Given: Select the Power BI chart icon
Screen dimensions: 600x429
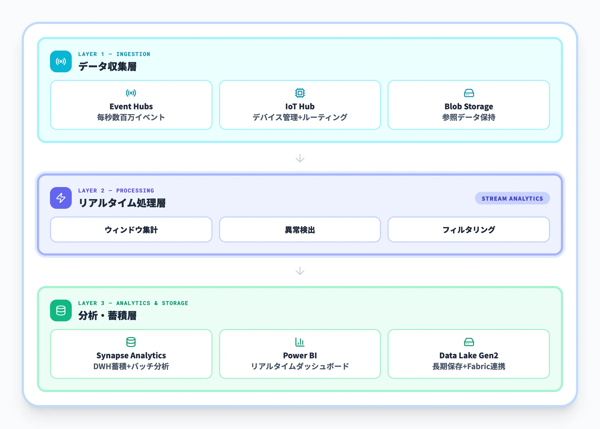Looking at the screenshot, I should [x=300, y=342].
